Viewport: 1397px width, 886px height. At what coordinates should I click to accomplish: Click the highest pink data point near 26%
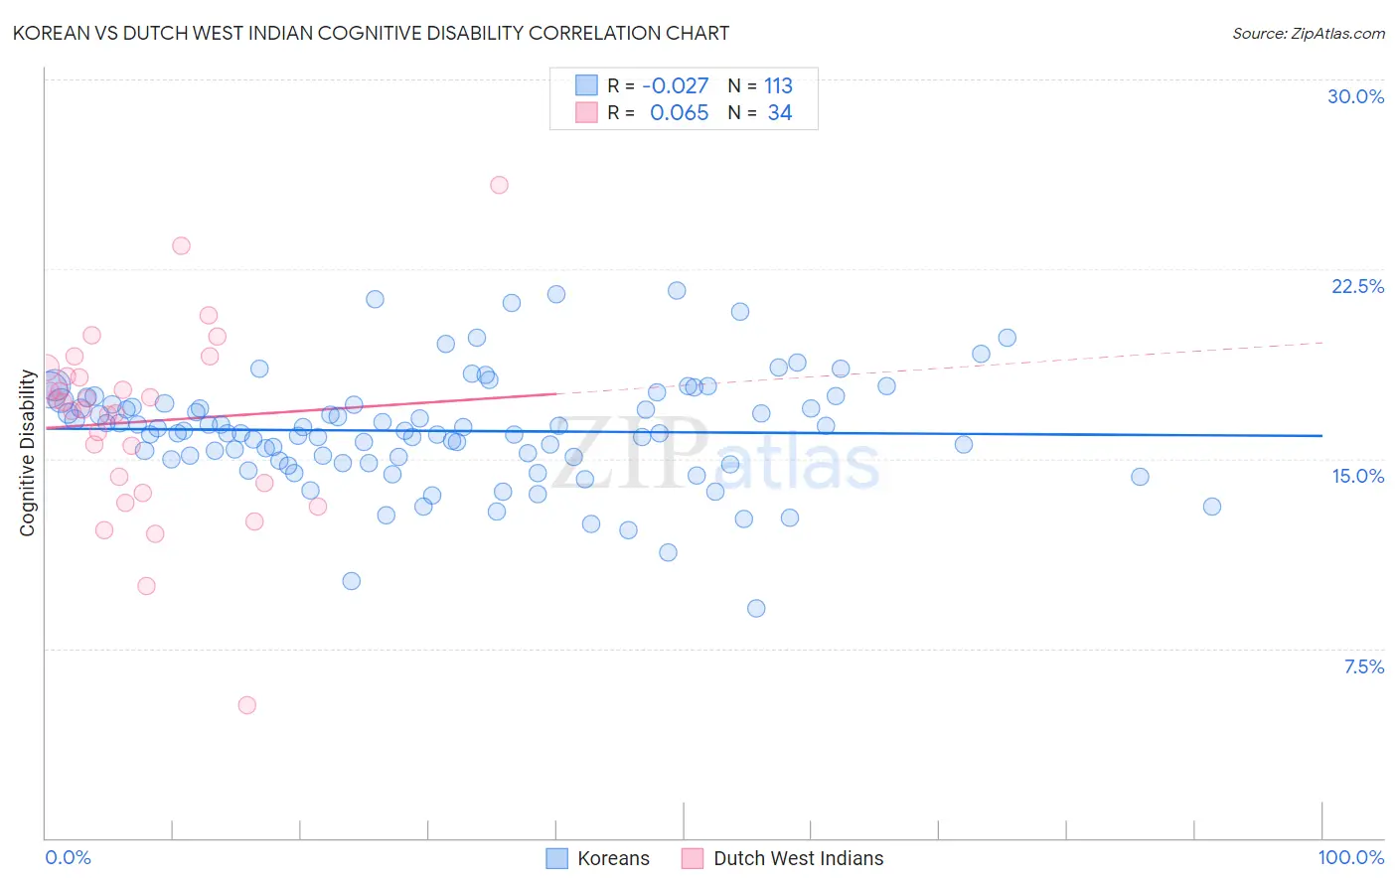point(500,185)
